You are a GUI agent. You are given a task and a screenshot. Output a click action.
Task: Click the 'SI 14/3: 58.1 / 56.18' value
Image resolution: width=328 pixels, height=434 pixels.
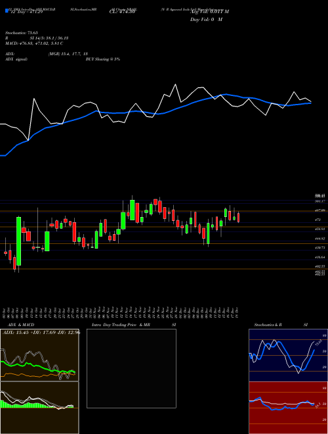(49, 38)
